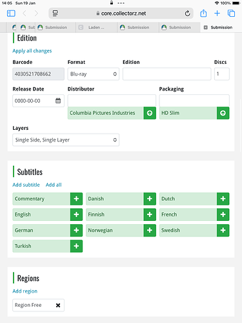The width and height of the screenshot is (242, 323).
Task: Click the Apply all changes link
Action: (x=32, y=51)
